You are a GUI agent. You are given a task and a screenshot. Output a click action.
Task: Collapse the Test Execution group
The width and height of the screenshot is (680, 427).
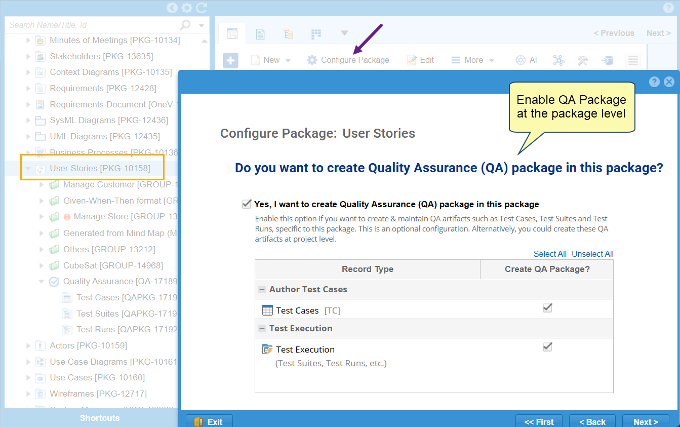pyautogui.click(x=262, y=329)
